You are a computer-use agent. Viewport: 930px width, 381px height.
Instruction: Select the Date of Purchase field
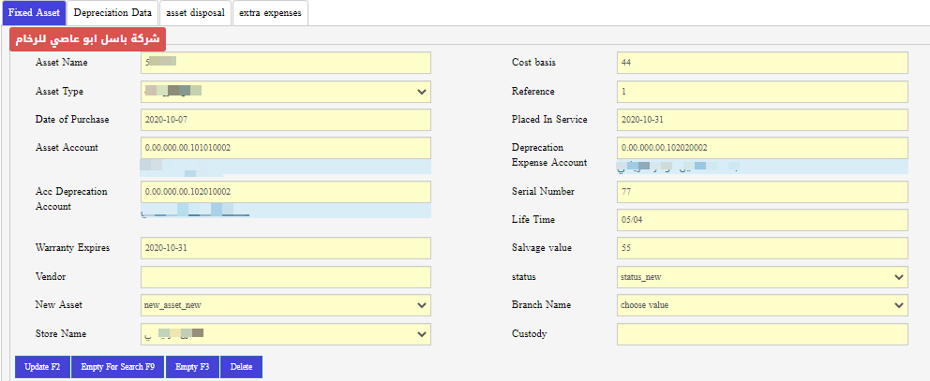(x=286, y=120)
